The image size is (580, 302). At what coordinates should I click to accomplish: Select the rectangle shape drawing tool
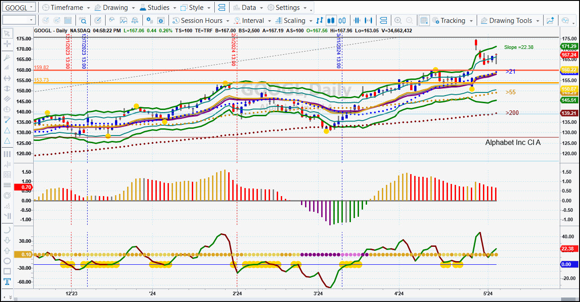point(7,271)
